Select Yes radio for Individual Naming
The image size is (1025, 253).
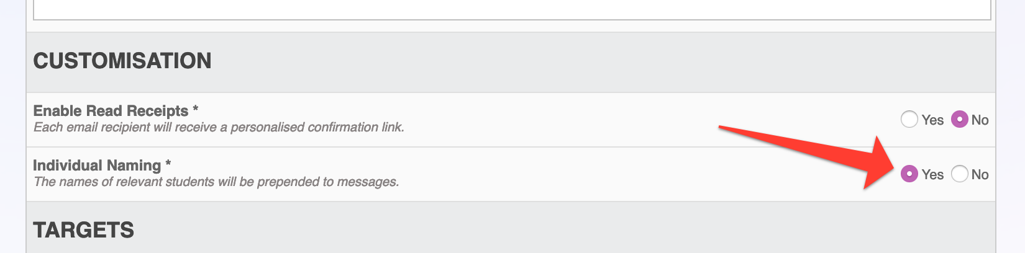pos(909,174)
